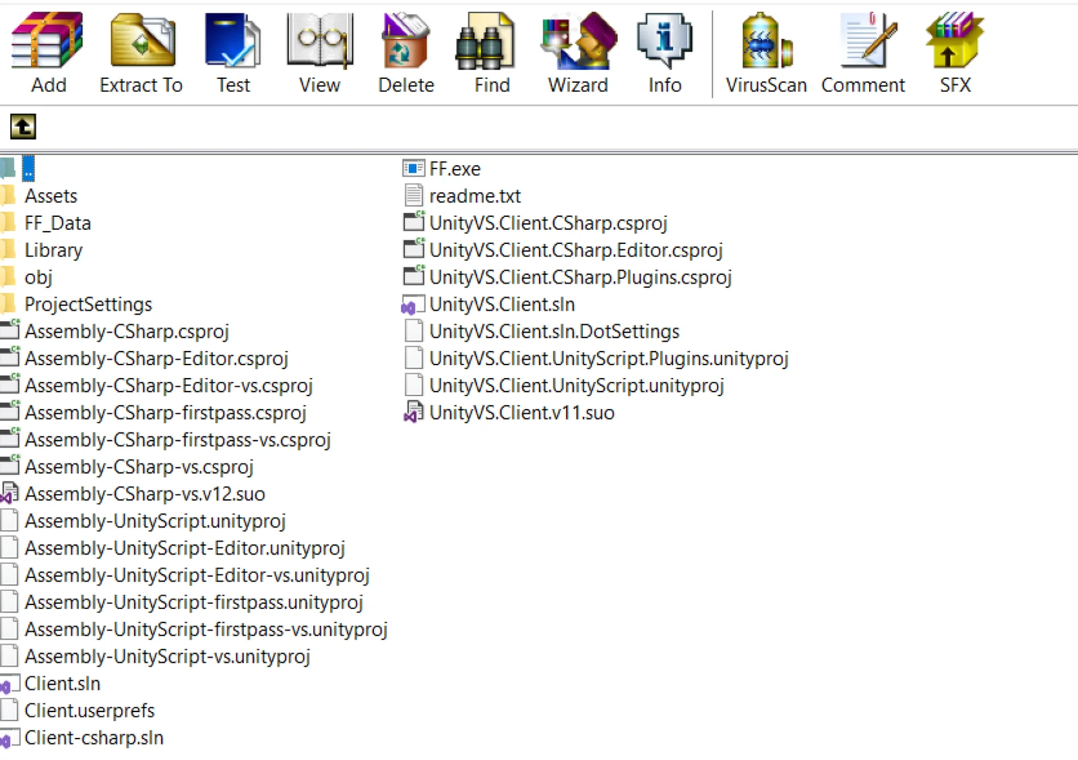Screen dimensions: 1078x760
Task: Run VirusScan on the archive
Action: 766,53
